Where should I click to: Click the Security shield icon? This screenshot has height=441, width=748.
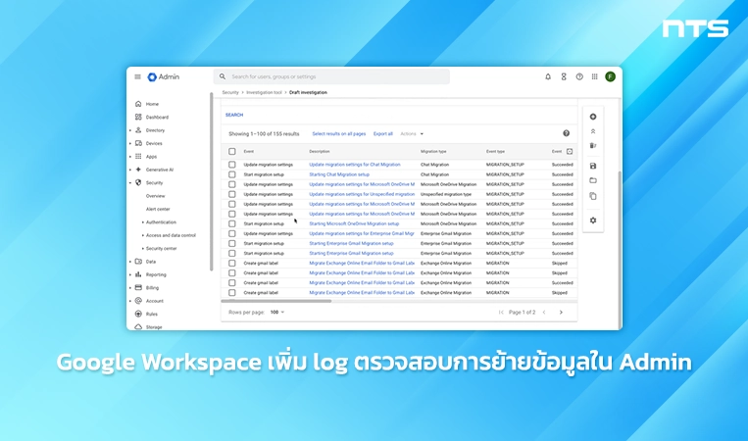coord(138,182)
